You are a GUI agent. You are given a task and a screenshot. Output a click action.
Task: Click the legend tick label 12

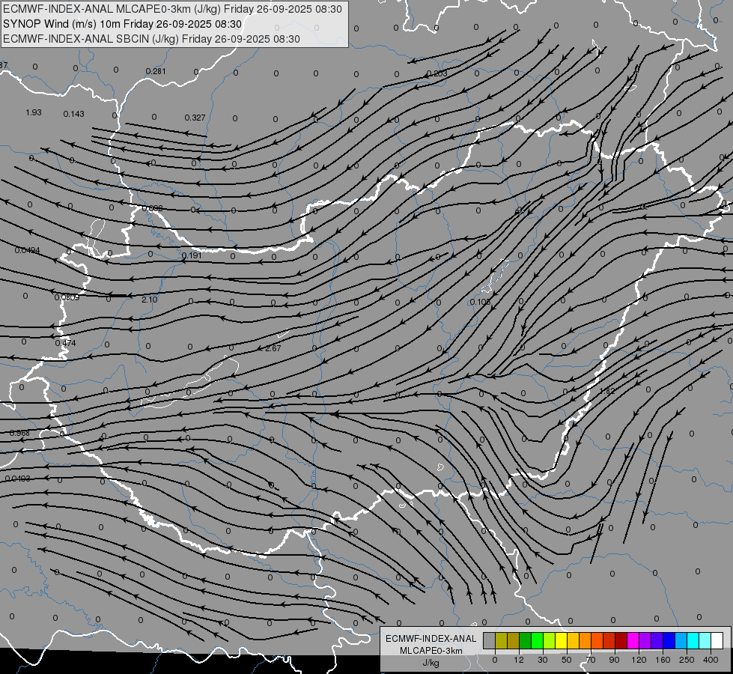pyautogui.click(x=519, y=660)
